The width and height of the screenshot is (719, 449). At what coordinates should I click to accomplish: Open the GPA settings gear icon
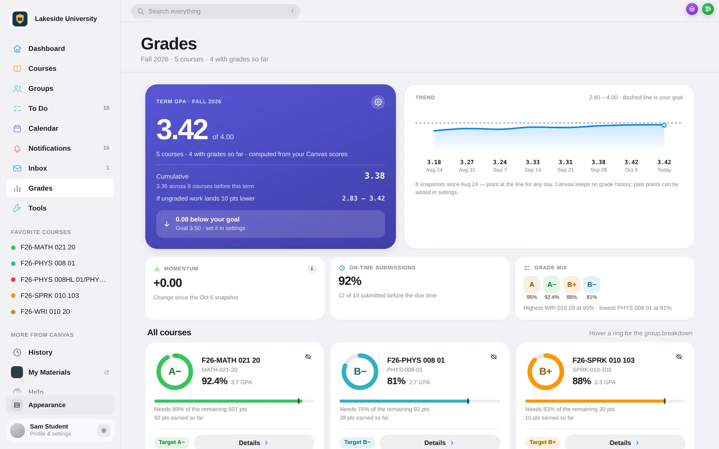click(x=378, y=102)
